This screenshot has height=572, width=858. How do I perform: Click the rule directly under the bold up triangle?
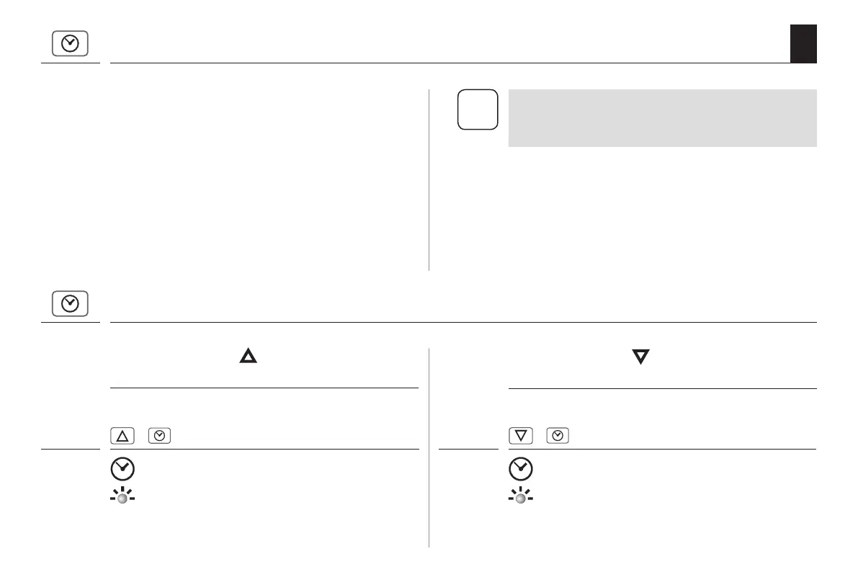pyautogui.click(x=264, y=388)
